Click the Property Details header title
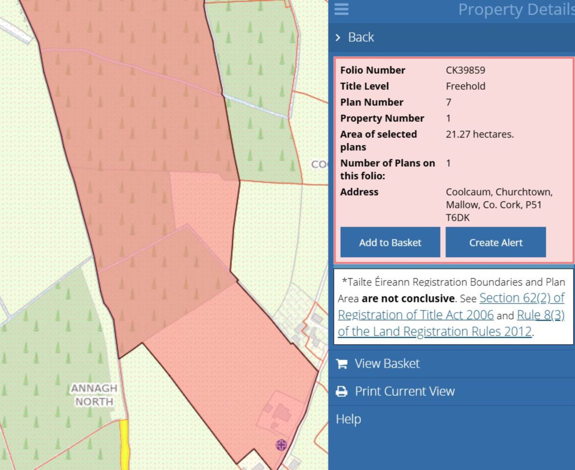 click(x=516, y=10)
